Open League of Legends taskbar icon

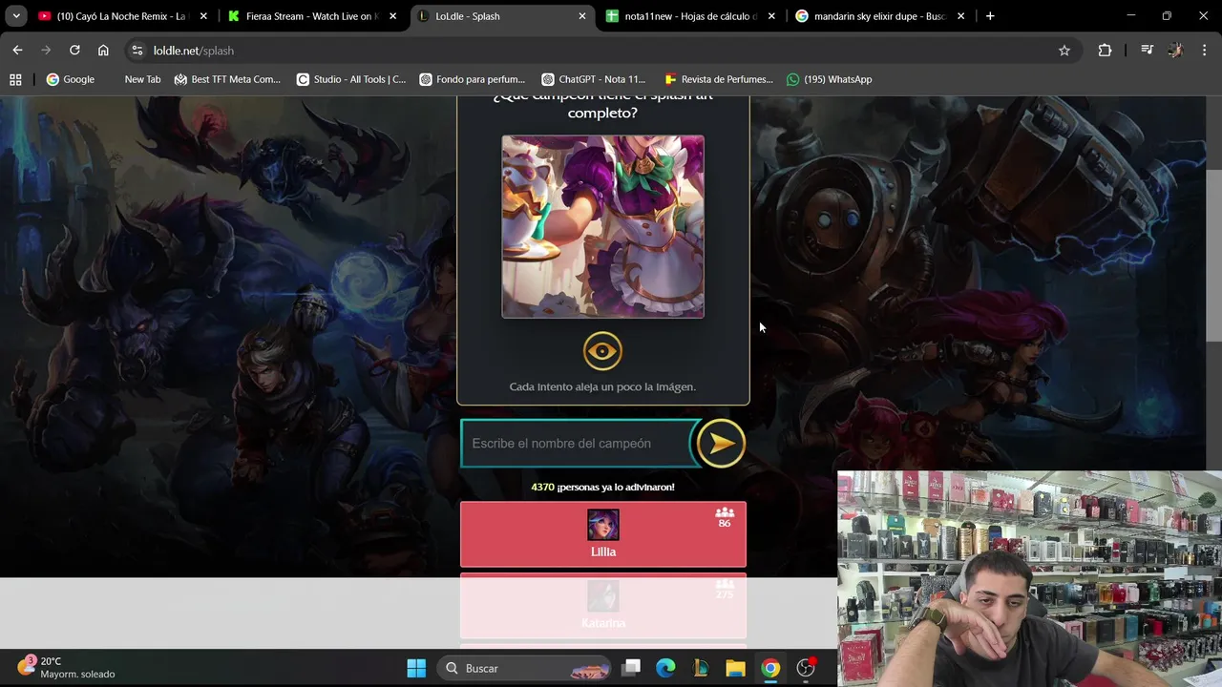pos(701,668)
